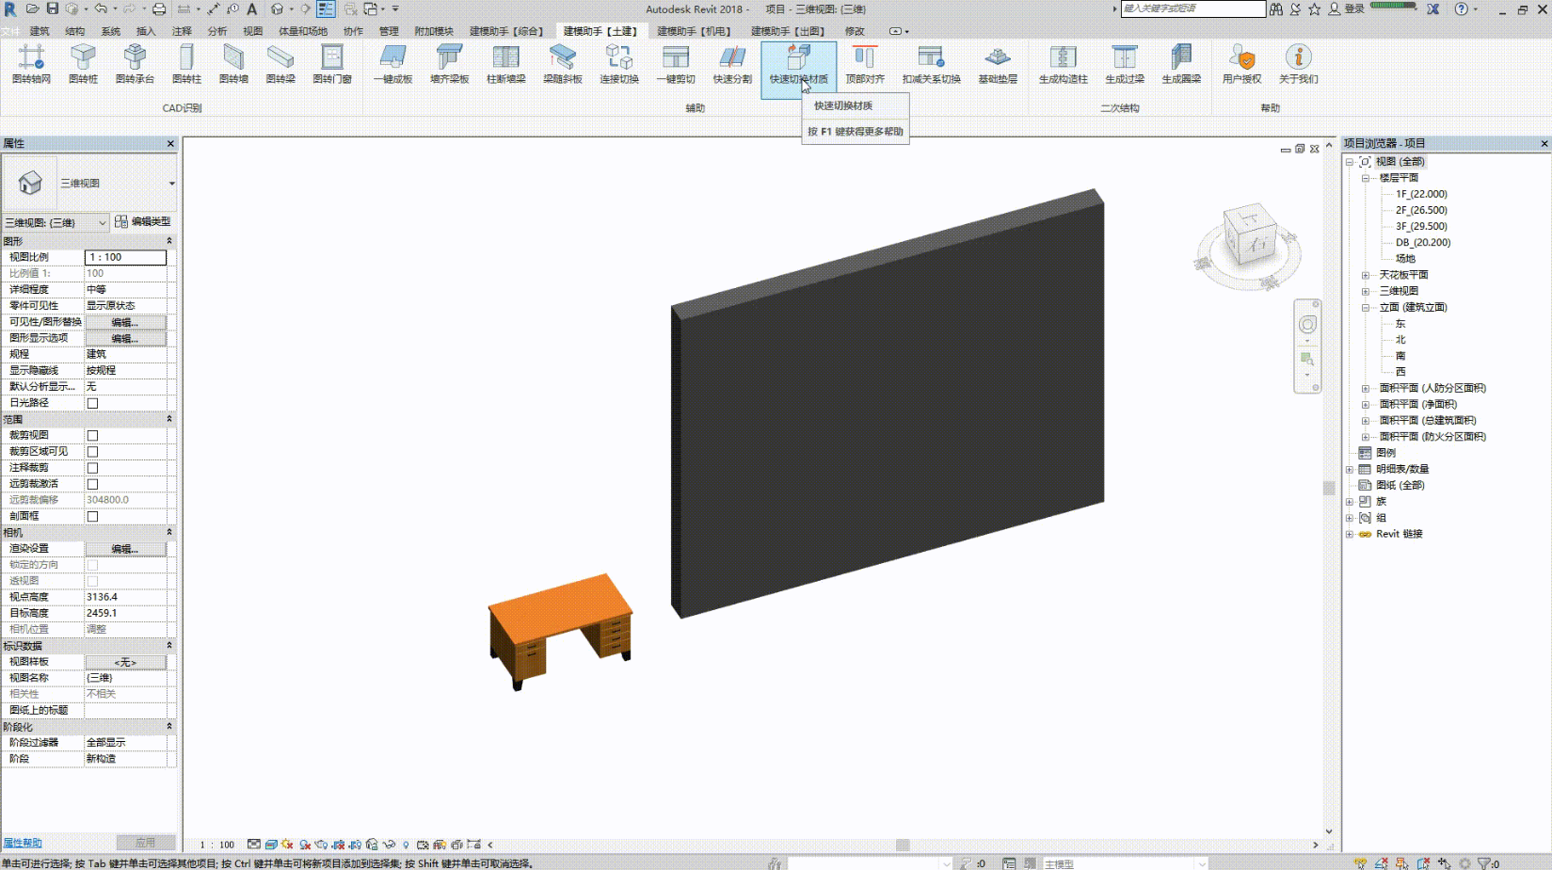This screenshot has height=870, width=1552.
Task: Click the 柱断墙梁 tool
Action: pyautogui.click(x=505, y=64)
